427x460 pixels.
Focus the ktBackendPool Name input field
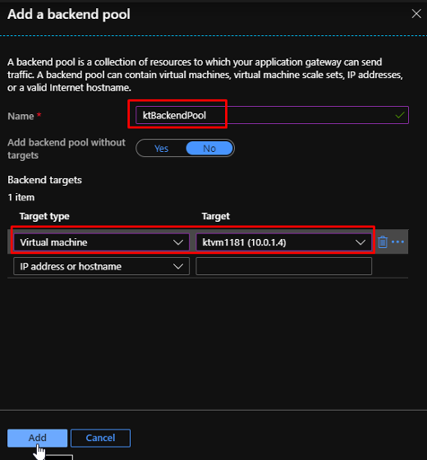click(x=272, y=115)
